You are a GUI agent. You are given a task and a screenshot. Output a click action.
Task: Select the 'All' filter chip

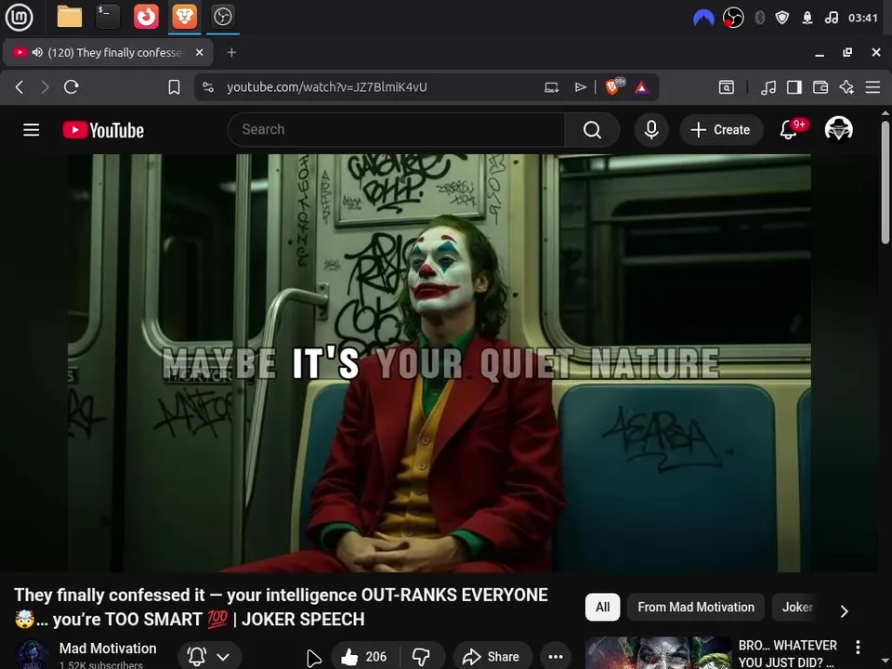pyautogui.click(x=602, y=607)
